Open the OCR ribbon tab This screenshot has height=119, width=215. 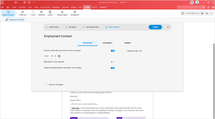[80, 7]
